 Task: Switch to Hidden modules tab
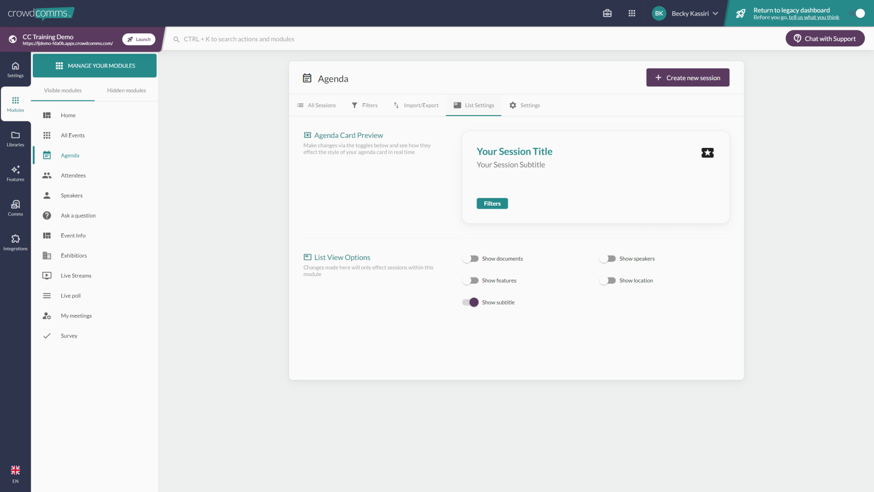coord(126,91)
